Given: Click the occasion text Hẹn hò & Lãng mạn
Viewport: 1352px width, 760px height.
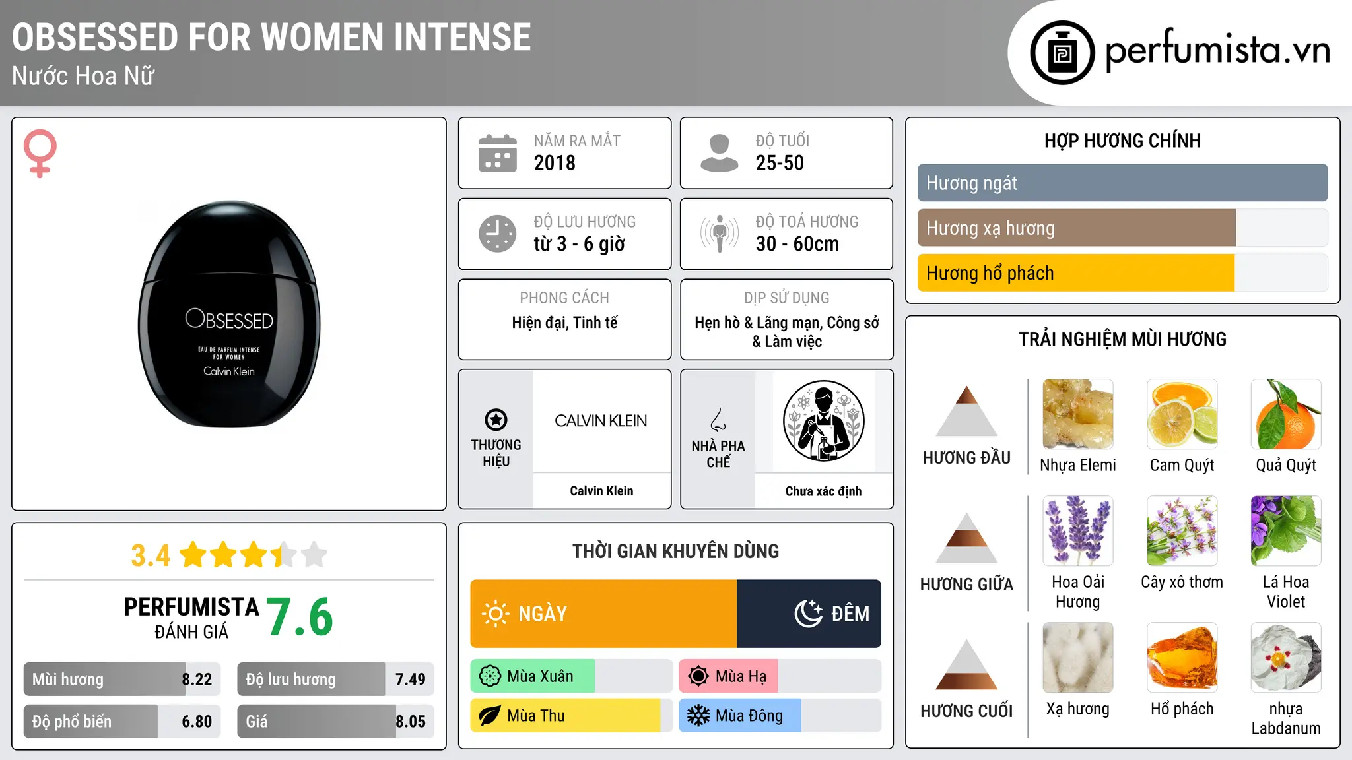Looking at the screenshot, I should 757,323.
